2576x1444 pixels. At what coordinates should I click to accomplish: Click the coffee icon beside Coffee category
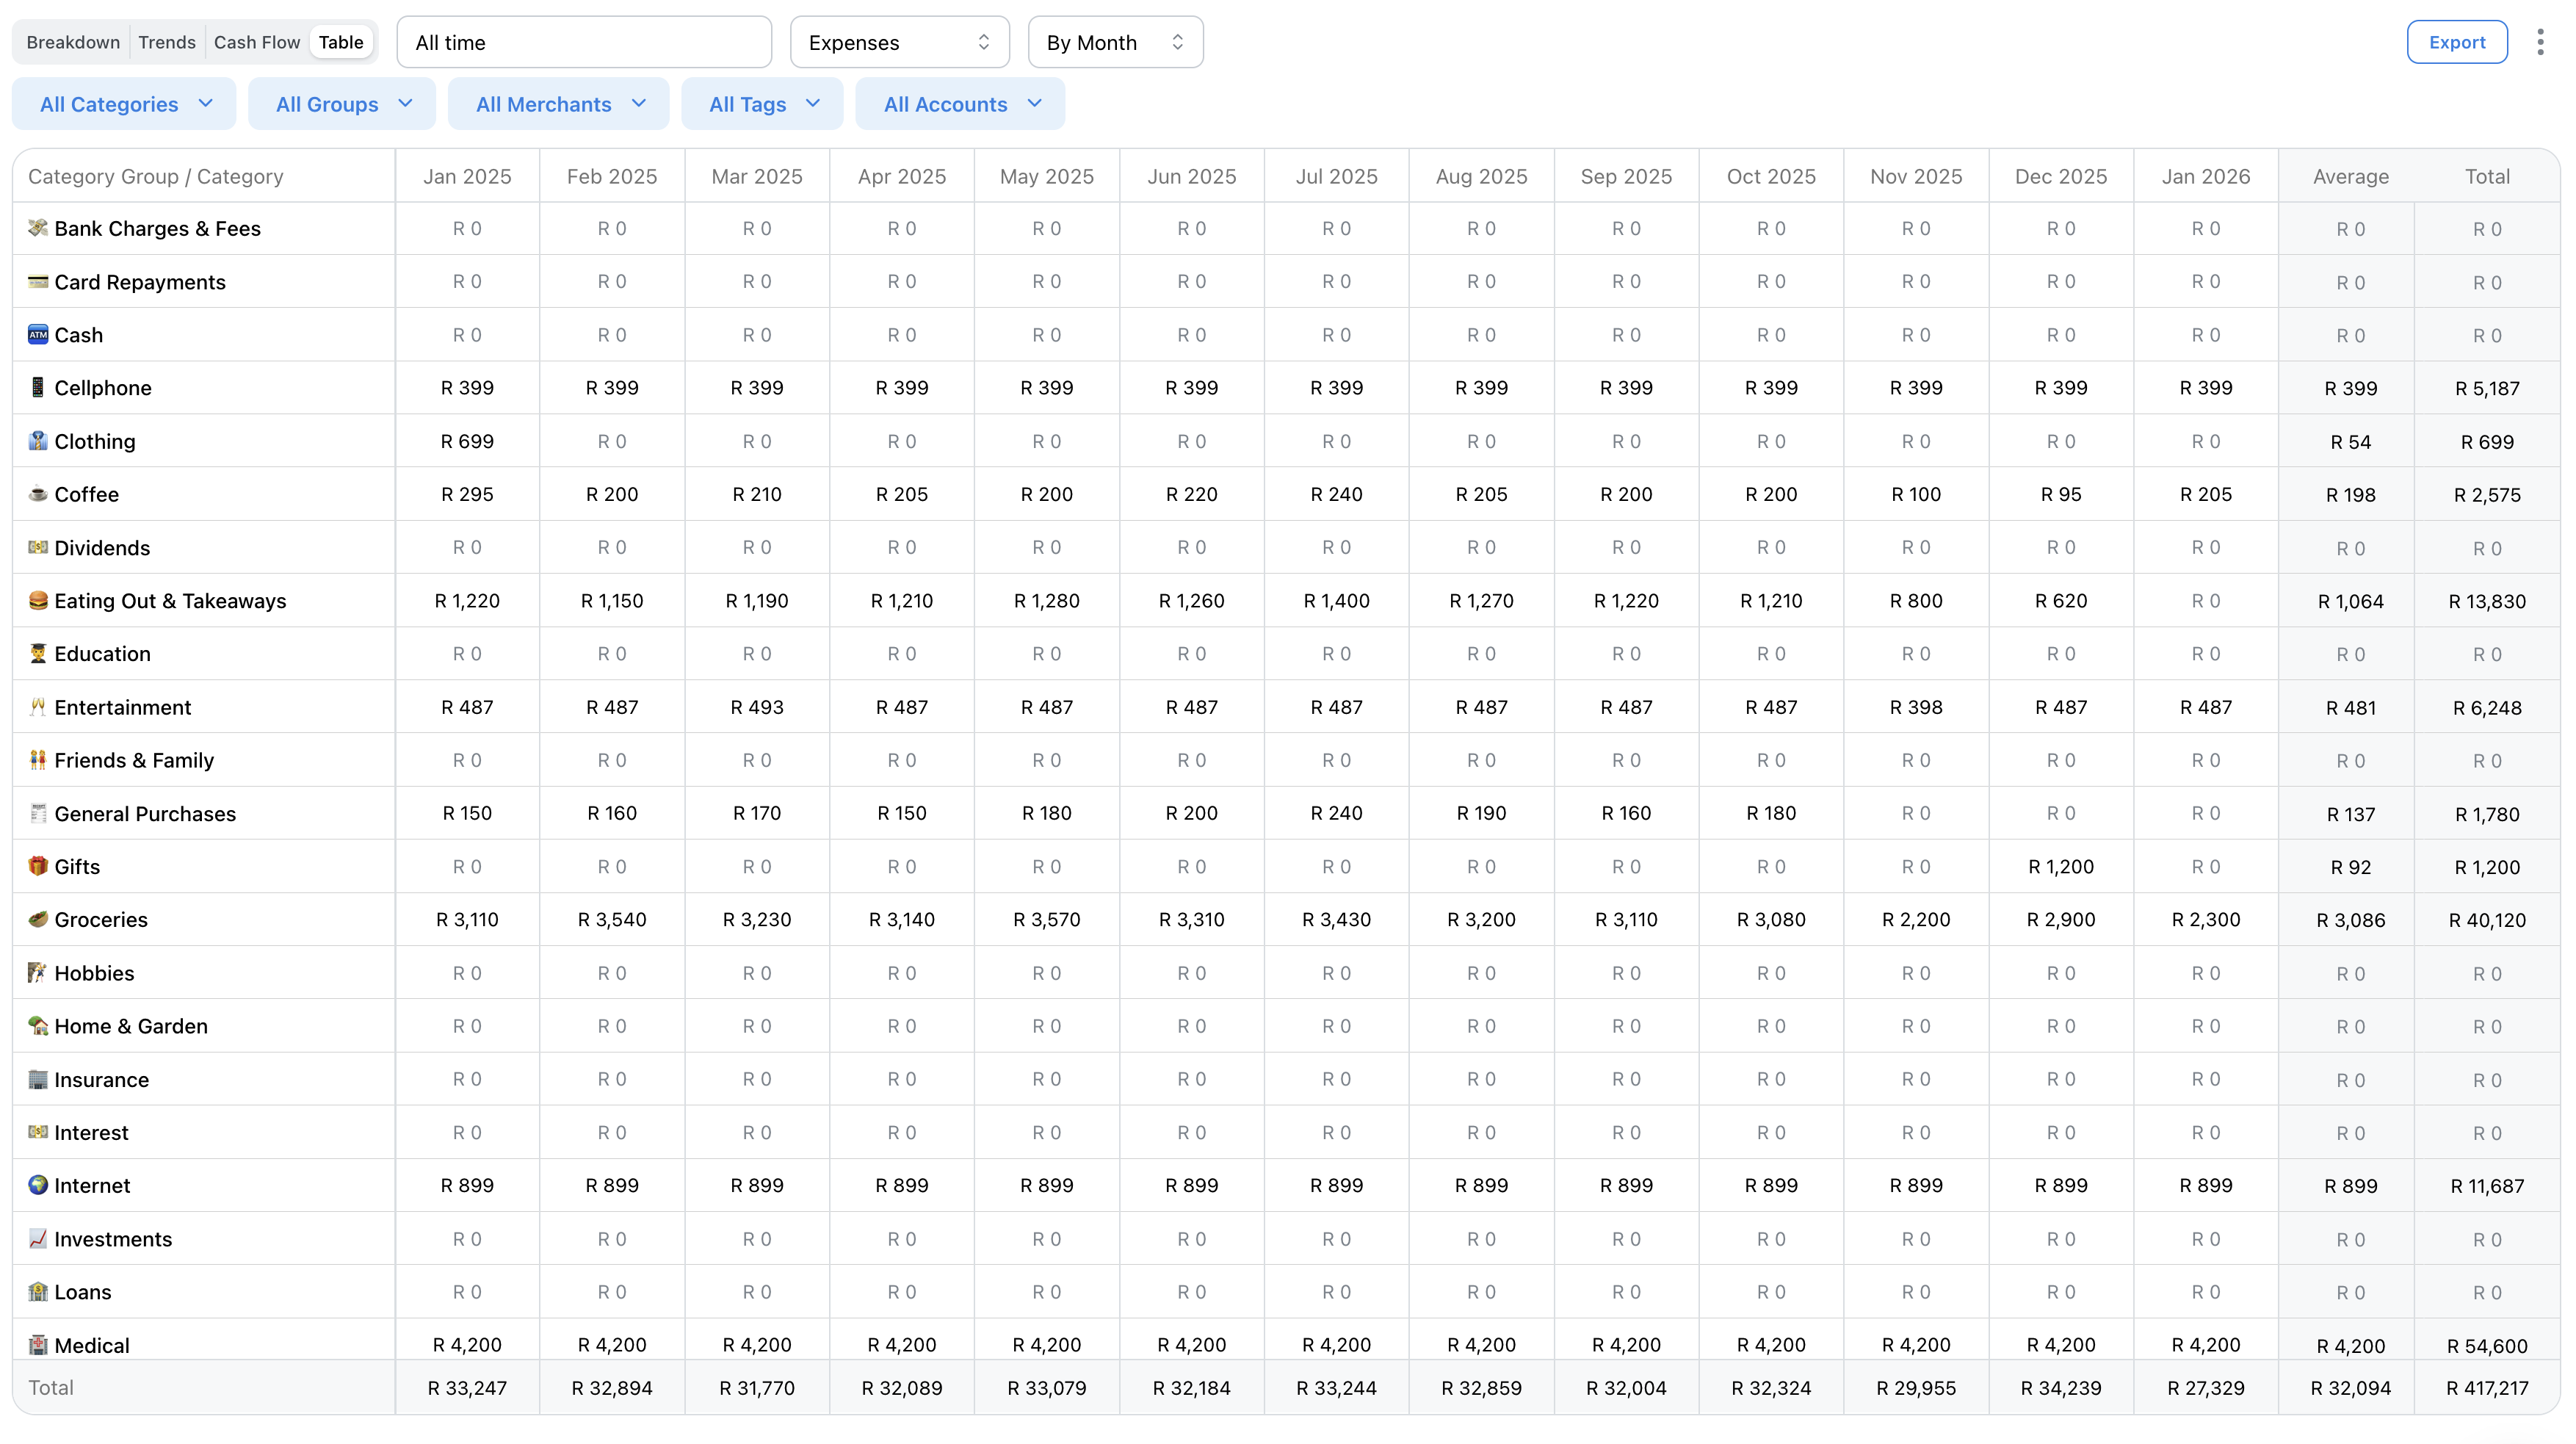click(x=37, y=493)
